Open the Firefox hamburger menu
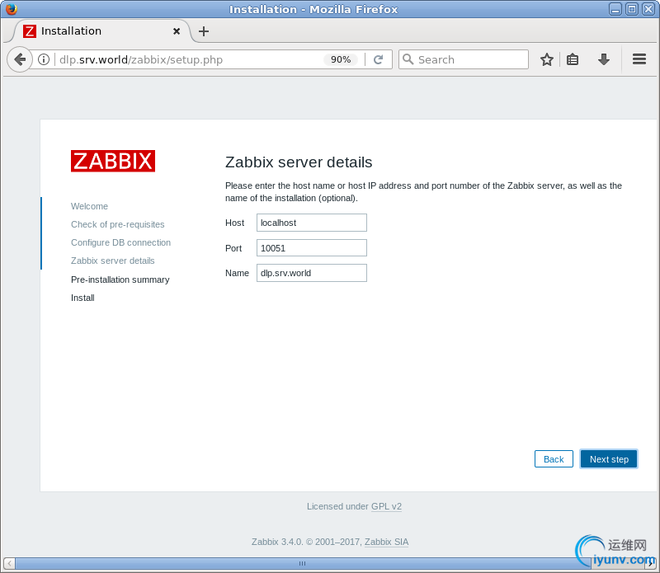 pyautogui.click(x=639, y=59)
